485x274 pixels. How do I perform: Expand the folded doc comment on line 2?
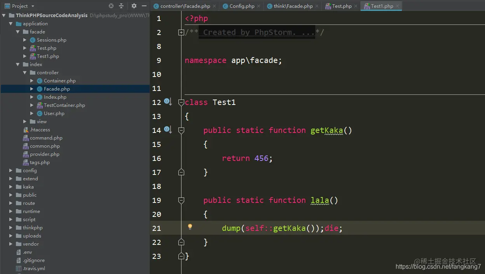click(x=181, y=33)
